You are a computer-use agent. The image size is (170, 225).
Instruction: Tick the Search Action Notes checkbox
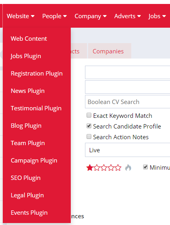click(x=89, y=136)
